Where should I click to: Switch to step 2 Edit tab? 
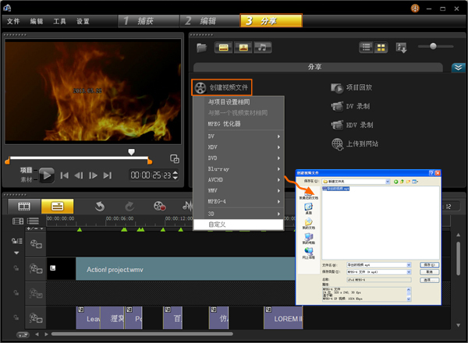(x=209, y=21)
